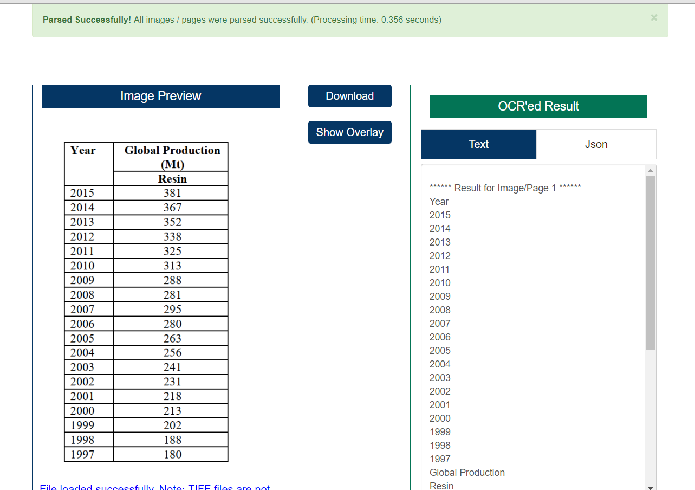
Task: Click value 180 in the preview table
Action: click(x=172, y=455)
